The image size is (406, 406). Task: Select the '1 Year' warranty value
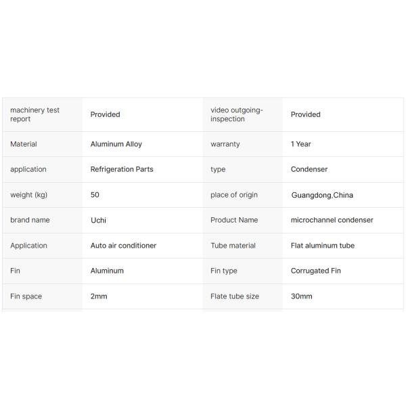[x=300, y=144]
